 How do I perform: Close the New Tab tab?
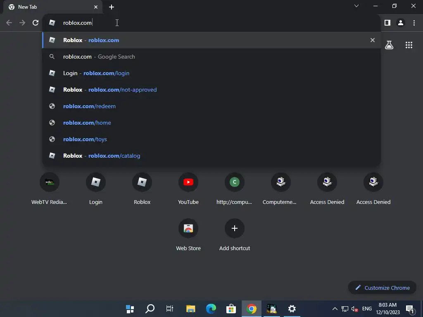pos(96,7)
